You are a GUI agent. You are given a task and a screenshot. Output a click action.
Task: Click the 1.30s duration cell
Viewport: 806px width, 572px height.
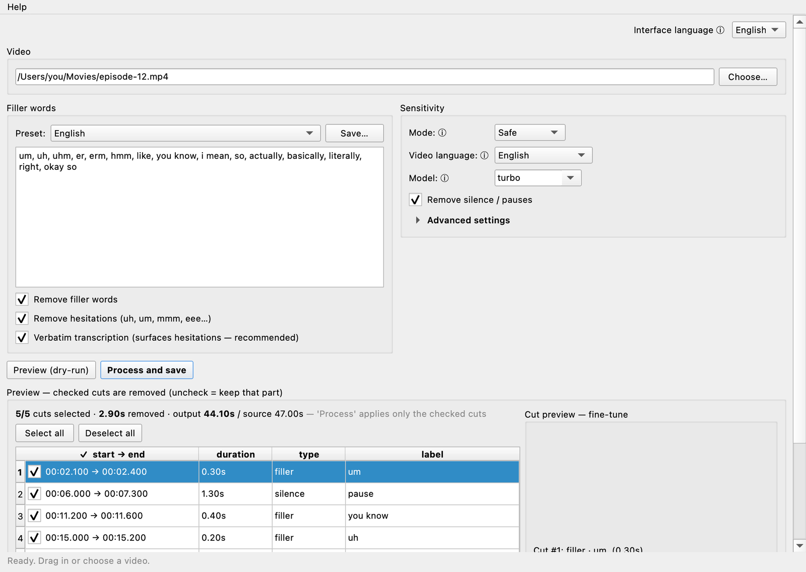tap(235, 494)
